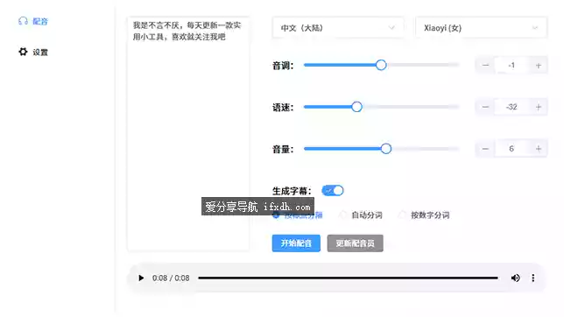Viewport: 564px width, 317px height.
Task: Click the 音调 pitch slider handle
Action: [381, 65]
